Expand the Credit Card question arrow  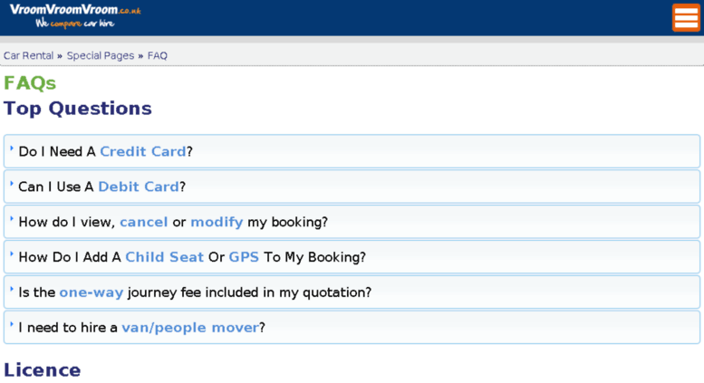click(12, 148)
